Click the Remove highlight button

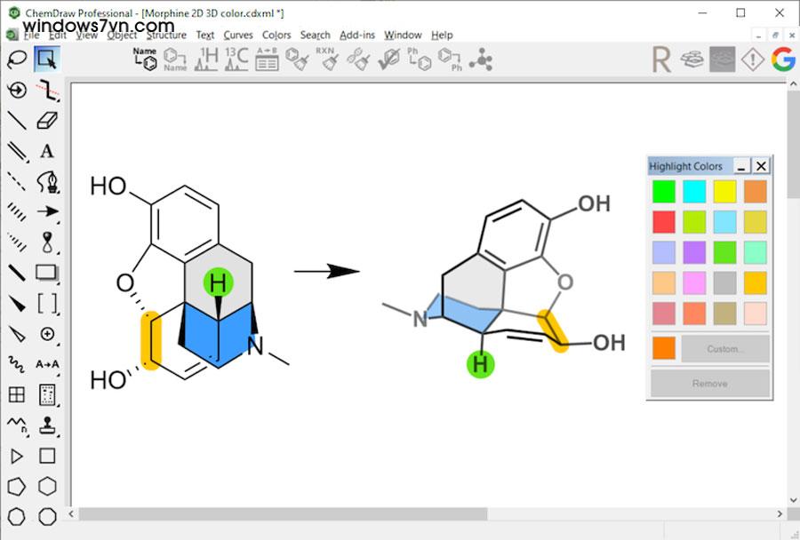[709, 383]
